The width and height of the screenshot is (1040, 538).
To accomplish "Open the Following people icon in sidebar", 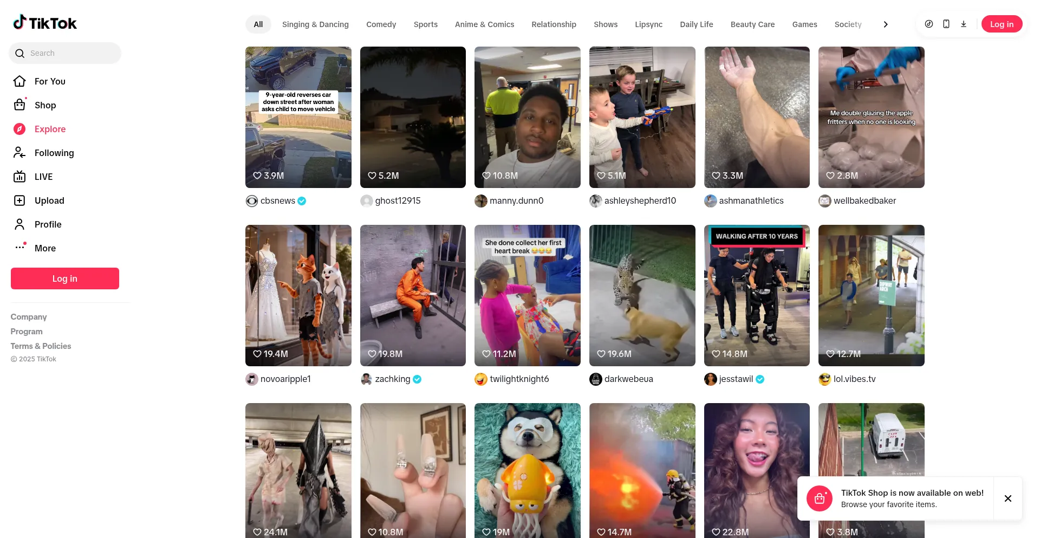I will [19, 153].
